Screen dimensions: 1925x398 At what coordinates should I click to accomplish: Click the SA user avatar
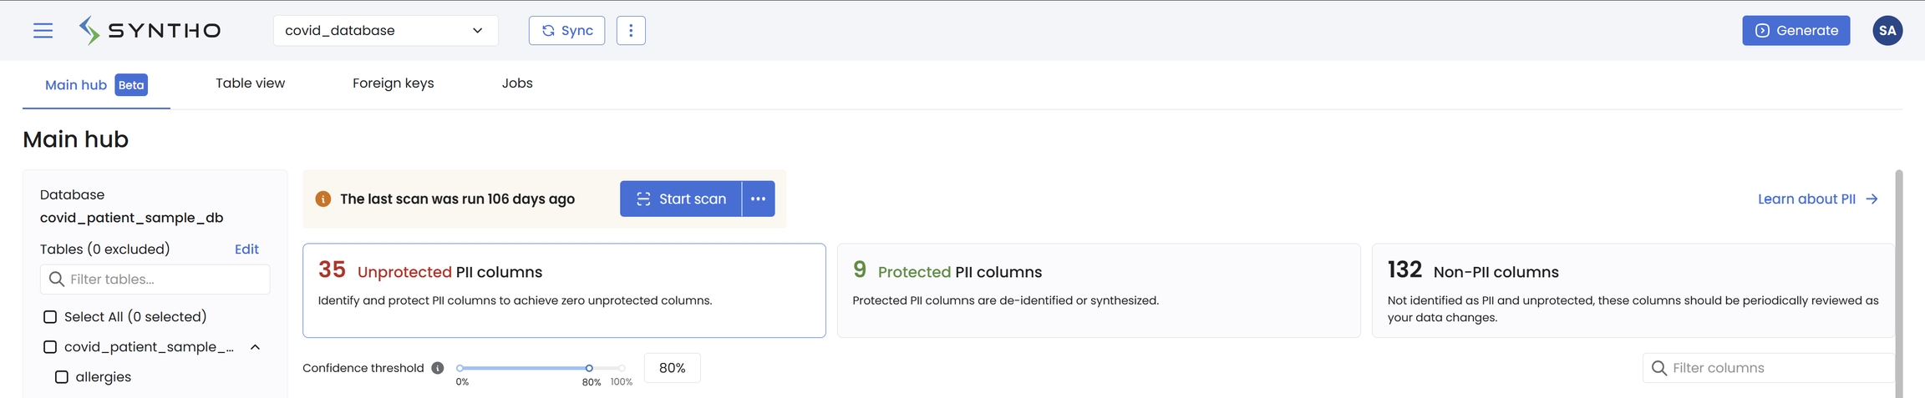point(1887,31)
